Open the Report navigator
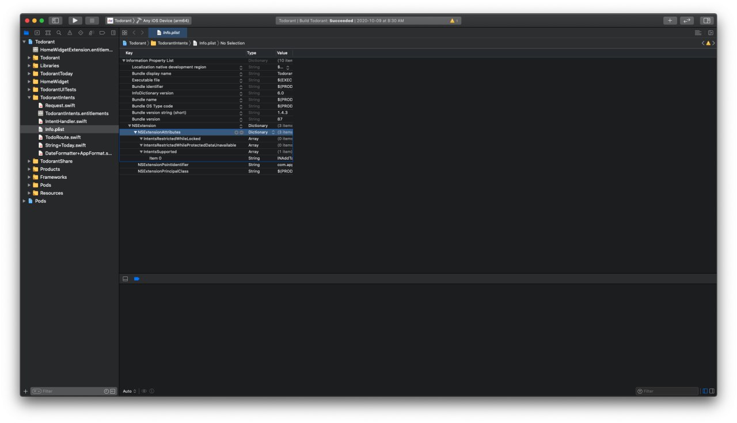Viewport: 737px width, 423px height. tap(113, 33)
